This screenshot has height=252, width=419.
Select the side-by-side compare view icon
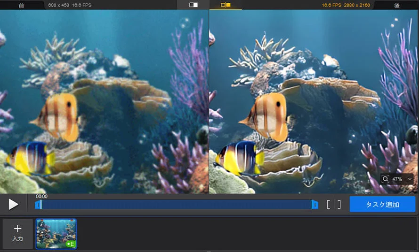[x=226, y=5]
